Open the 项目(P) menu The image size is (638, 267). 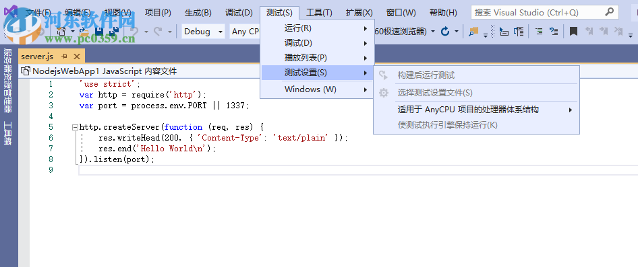(158, 13)
